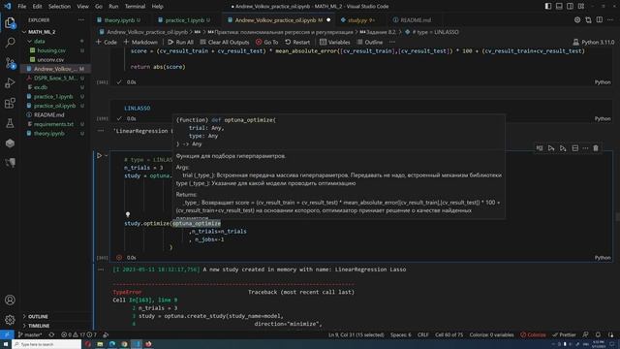This screenshot has height=349, width=620.
Task: Switch to practice_1.ipynb tab
Action: click(x=185, y=19)
